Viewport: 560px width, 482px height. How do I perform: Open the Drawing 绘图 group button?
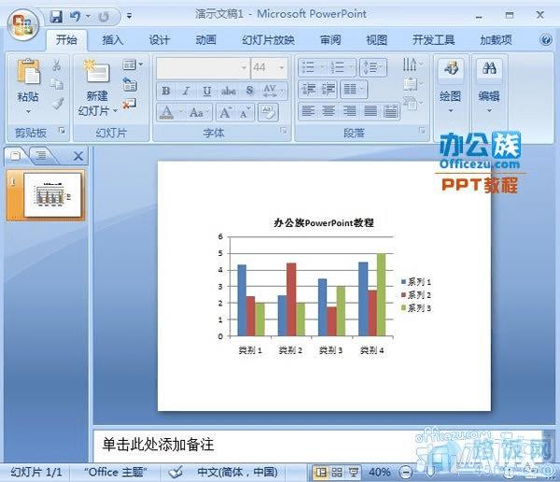[x=451, y=86]
